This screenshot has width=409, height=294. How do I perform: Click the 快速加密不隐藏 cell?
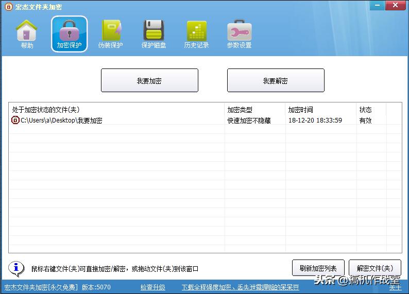tap(249, 120)
